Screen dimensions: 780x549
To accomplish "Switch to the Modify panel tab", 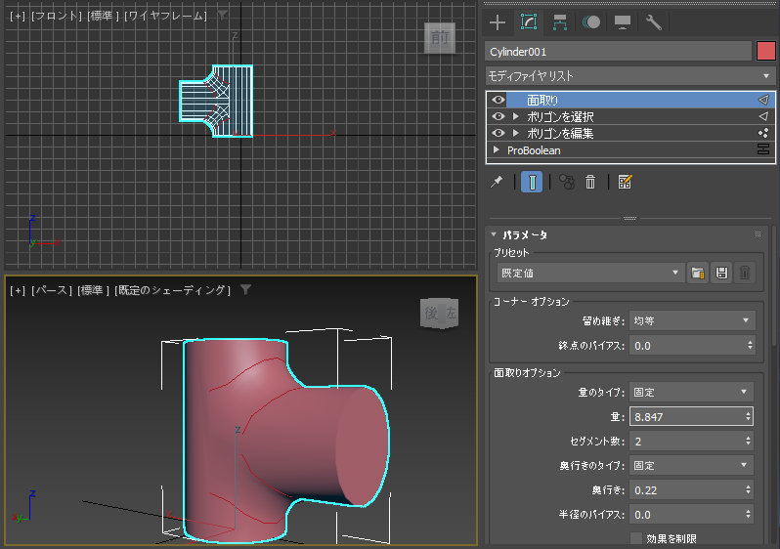I will click(x=529, y=22).
